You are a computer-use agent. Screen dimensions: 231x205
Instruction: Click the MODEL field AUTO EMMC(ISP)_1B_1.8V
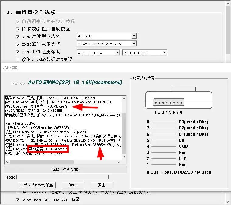(75, 82)
